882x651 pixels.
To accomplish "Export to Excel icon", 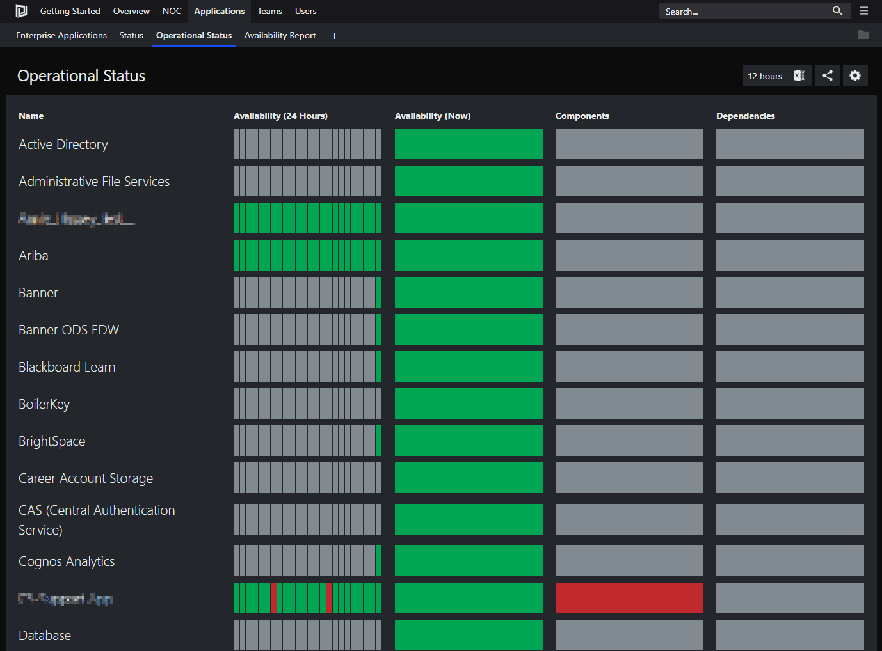I will point(799,75).
